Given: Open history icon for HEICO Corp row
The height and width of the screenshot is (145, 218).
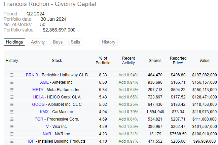Looking at the screenshot, I should point(12,97).
